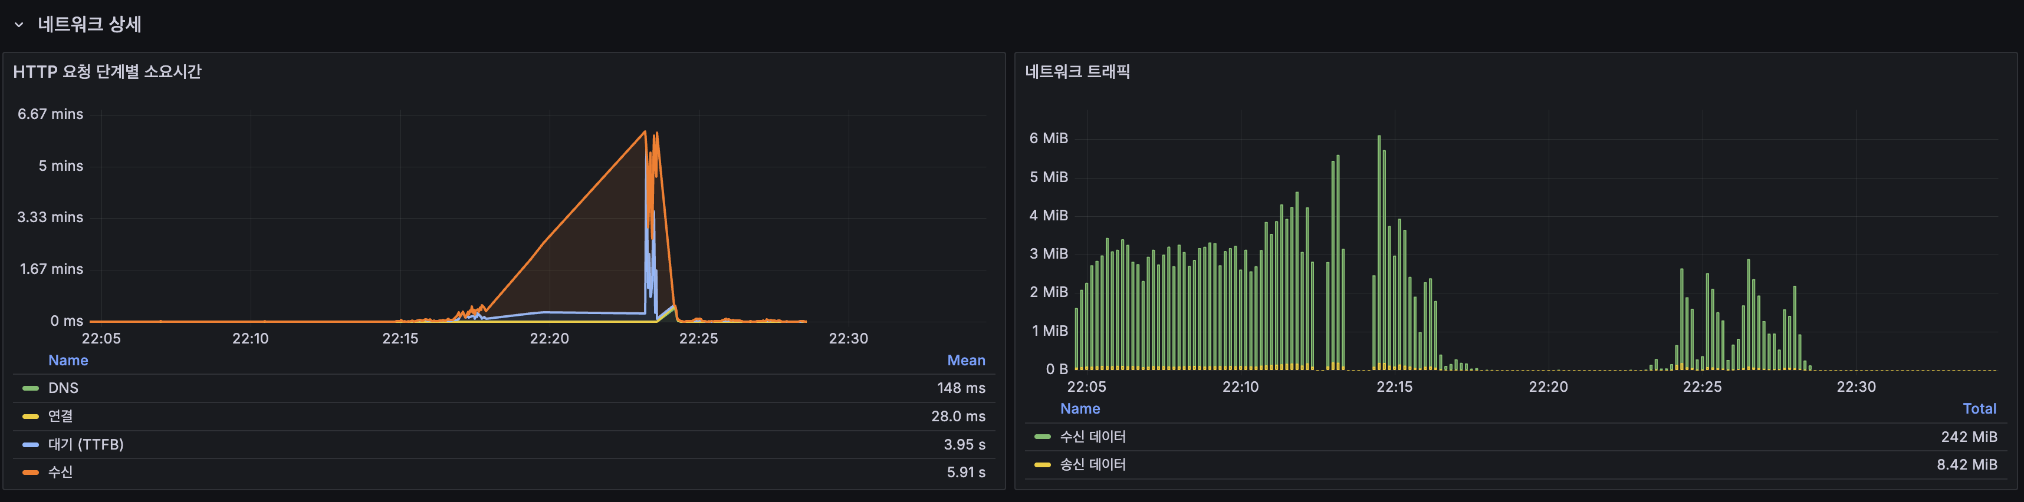Toggle the 송신 데이터 legend series

click(1093, 465)
